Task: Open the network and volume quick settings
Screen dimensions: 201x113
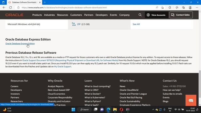Action: pyautogui.click(x=179, y=110)
